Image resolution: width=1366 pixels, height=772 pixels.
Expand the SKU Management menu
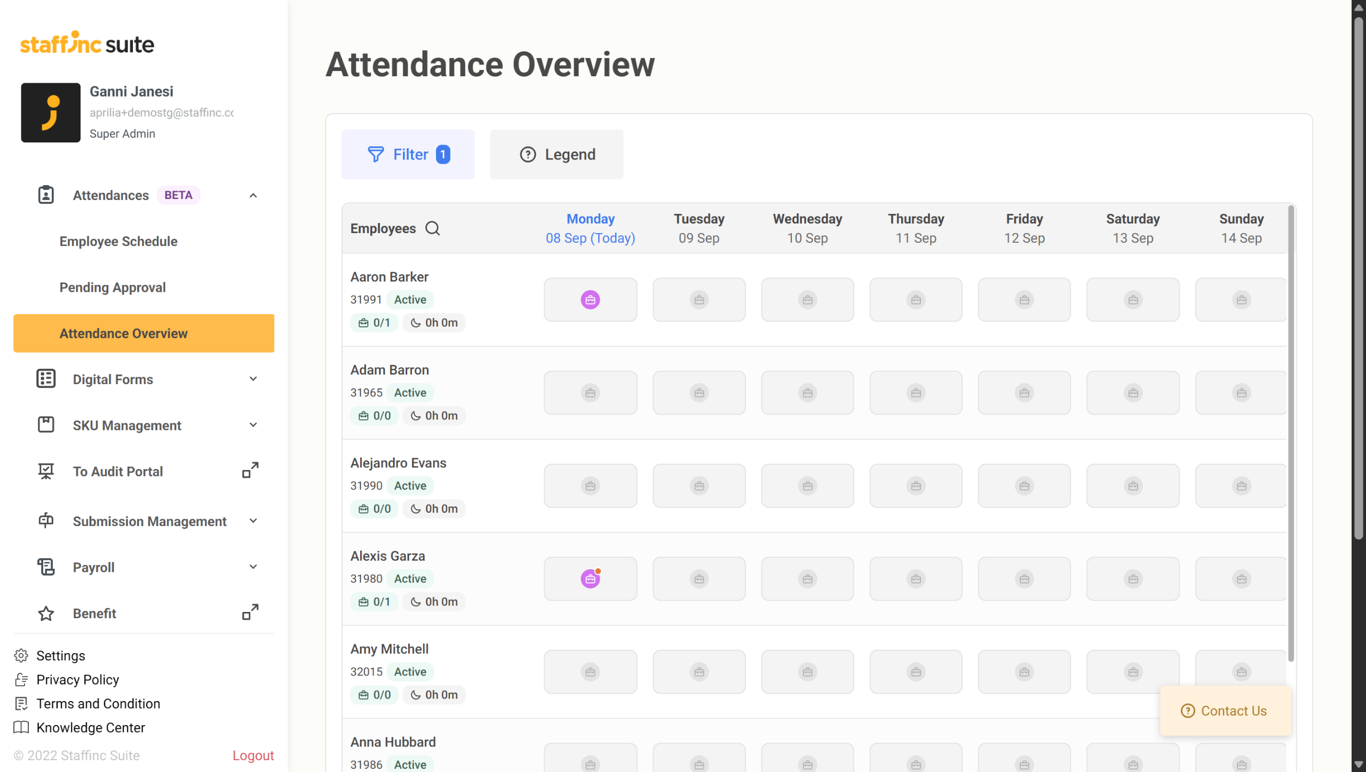(253, 425)
